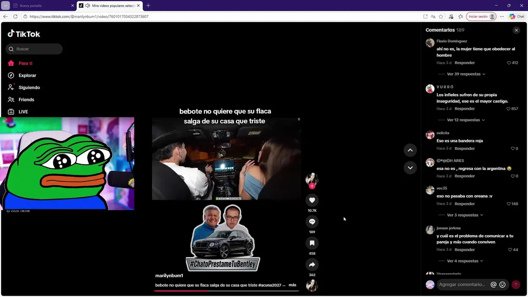Open a new browser tab
Screen dimensions: 528x297
click(148, 6)
